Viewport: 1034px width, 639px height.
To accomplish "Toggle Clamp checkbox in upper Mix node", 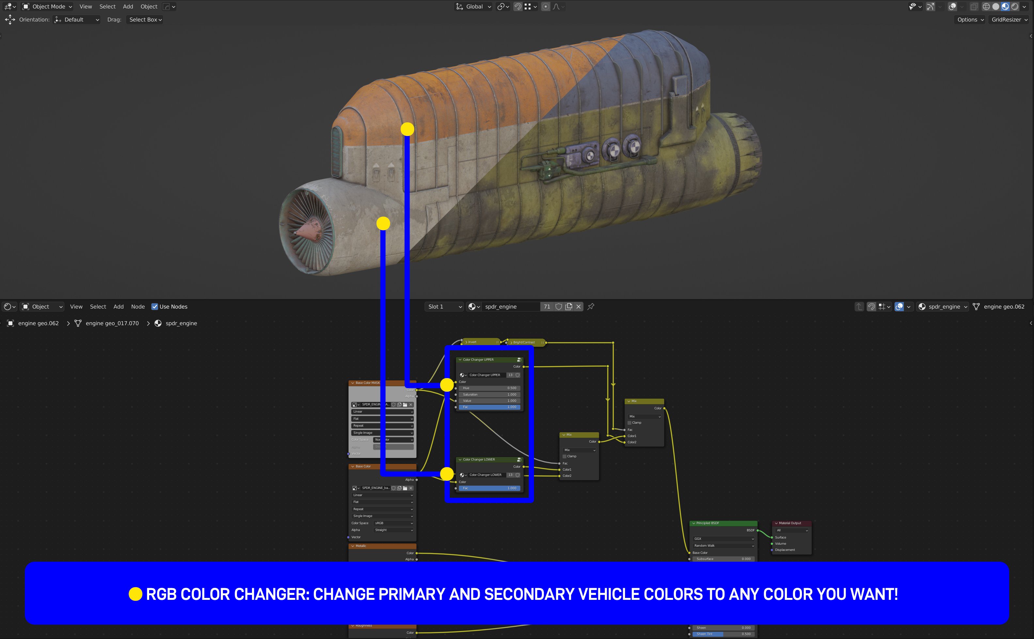I will coord(630,423).
